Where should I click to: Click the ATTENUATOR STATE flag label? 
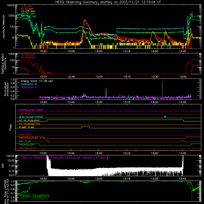click(x=31, y=110)
